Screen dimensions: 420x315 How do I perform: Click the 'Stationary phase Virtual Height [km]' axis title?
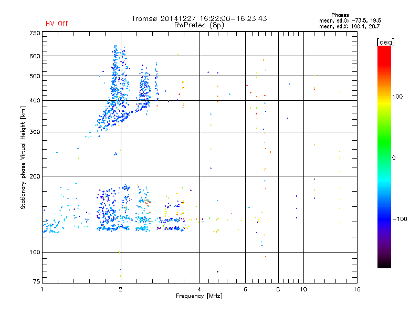point(23,157)
